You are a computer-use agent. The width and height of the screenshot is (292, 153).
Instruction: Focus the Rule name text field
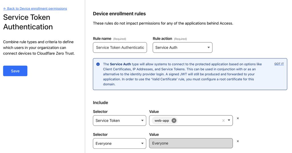click(120, 47)
